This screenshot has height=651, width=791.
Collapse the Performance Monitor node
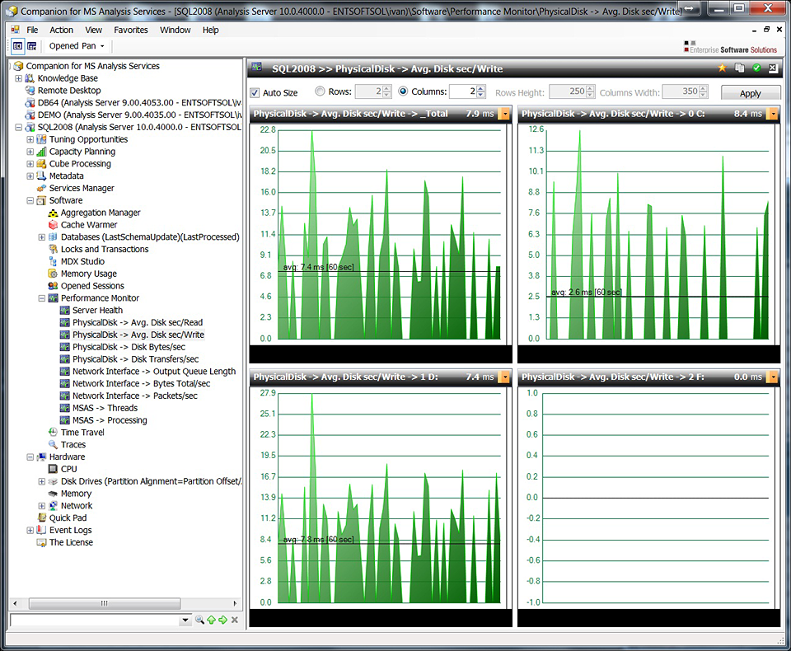pyautogui.click(x=42, y=298)
